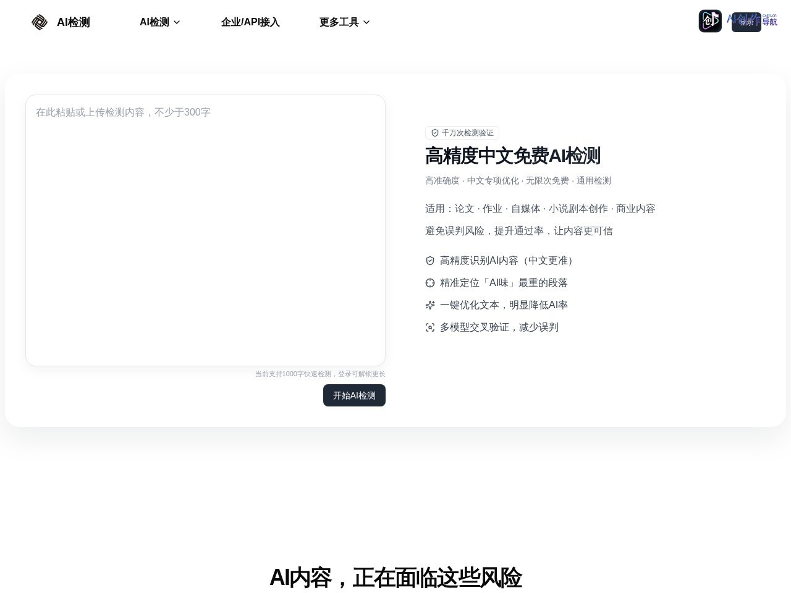Click the AI检测 spiral logo icon
Viewport: 791px width, 593px height.
tap(40, 22)
